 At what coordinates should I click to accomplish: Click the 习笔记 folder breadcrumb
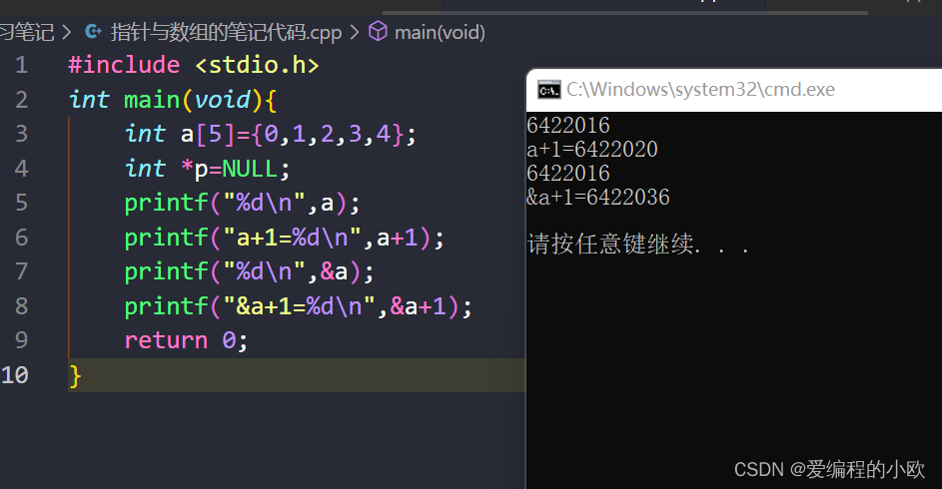[26, 32]
